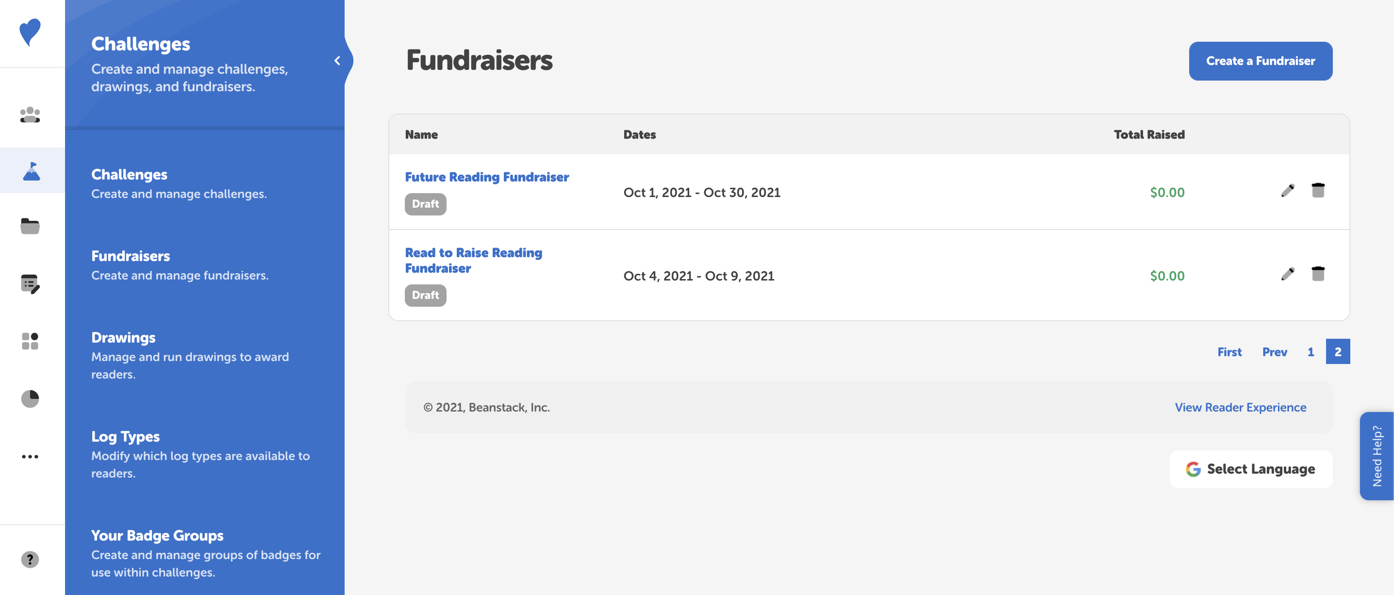Click the logging activity icon in the sidebar

tap(31, 284)
